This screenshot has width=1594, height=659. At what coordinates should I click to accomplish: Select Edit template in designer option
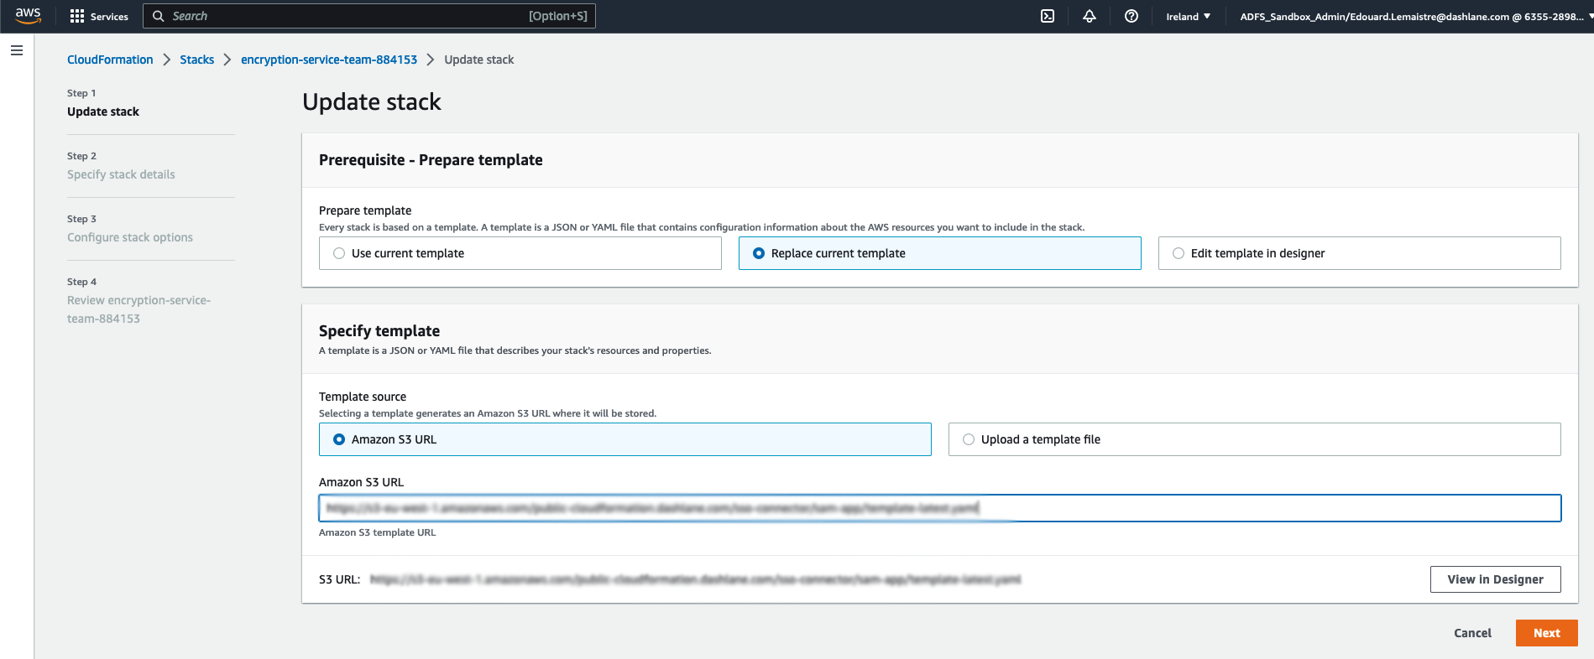coord(1360,253)
